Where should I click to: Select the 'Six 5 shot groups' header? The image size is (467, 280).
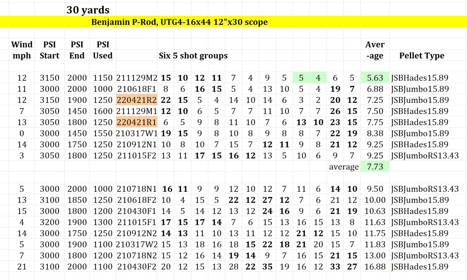[x=193, y=56]
